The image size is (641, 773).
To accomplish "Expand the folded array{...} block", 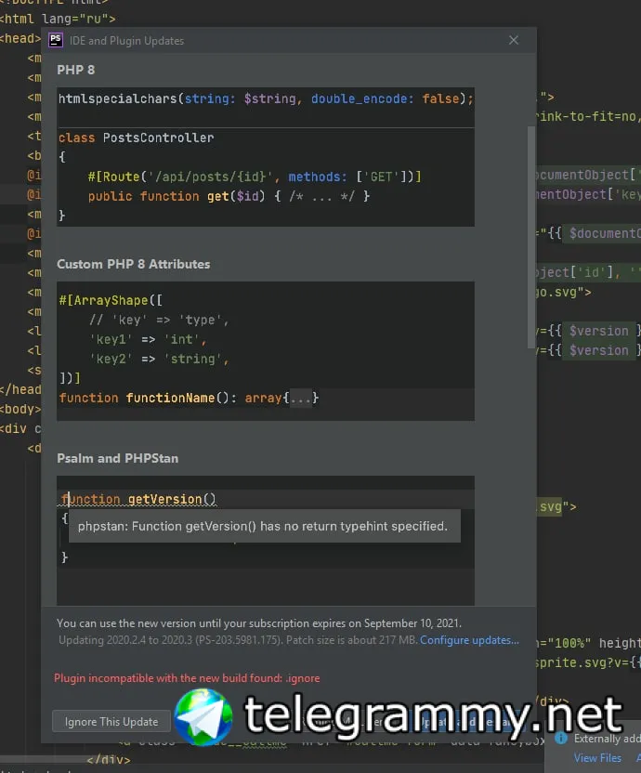I will tap(301, 398).
